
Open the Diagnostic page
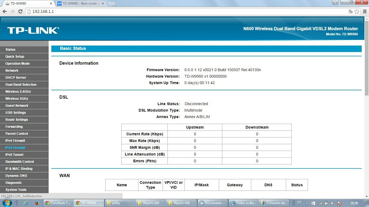click(x=24, y=182)
